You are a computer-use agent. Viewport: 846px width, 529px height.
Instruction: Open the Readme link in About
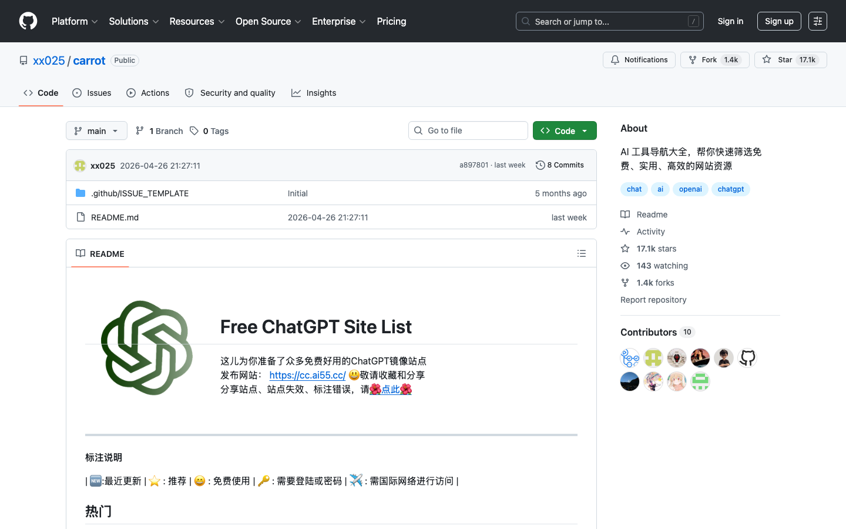point(644,215)
